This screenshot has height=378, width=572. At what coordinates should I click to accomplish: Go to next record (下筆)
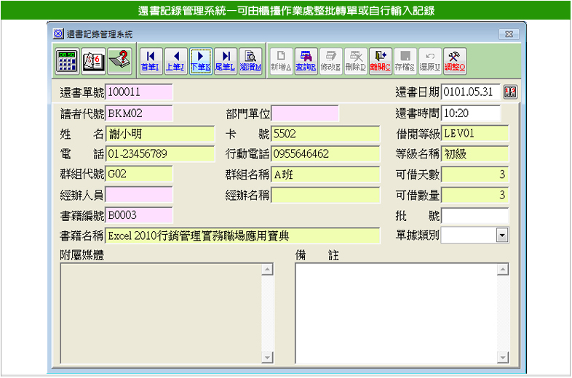pyautogui.click(x=200, y=60)
